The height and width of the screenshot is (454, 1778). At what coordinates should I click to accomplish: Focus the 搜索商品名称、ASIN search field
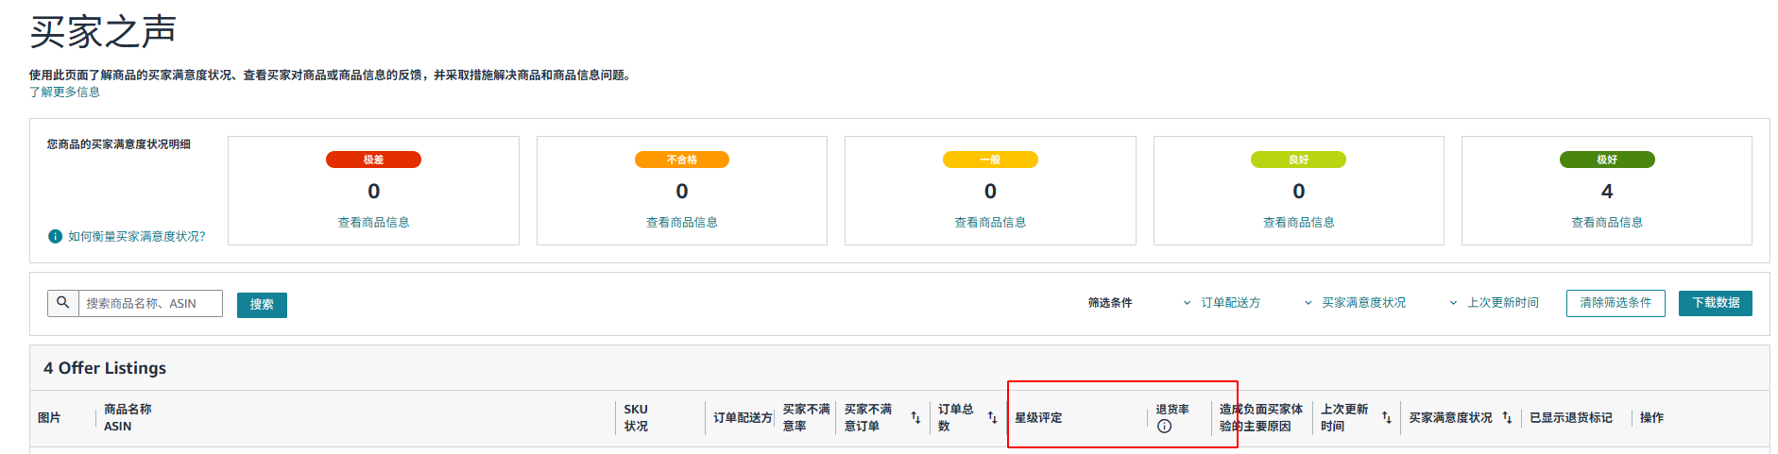[150, 303]
